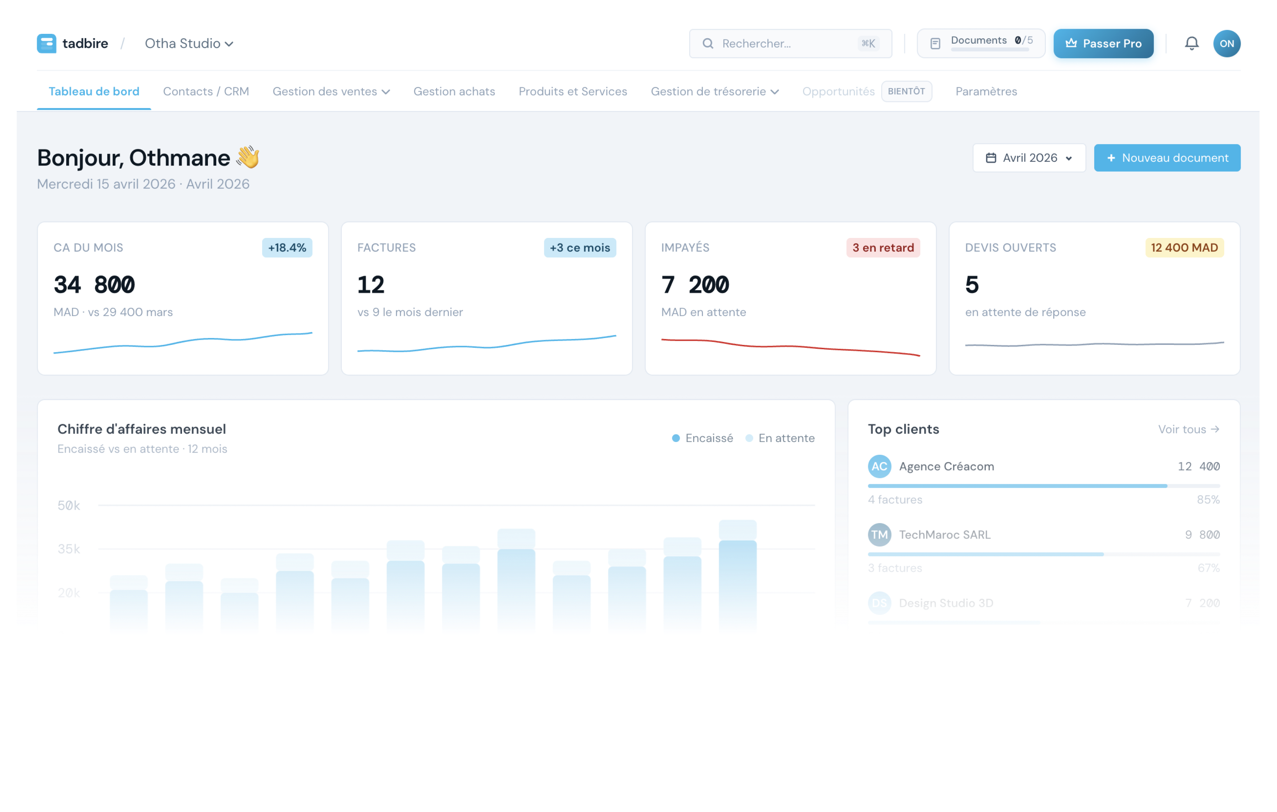The width and height of the screenshot is (1277, 812).
Task: Click the Agence Créacom AC avatar
Action: (x=879, y=466)
